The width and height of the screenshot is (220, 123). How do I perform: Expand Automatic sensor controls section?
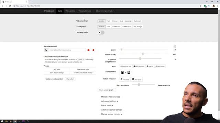112,110
